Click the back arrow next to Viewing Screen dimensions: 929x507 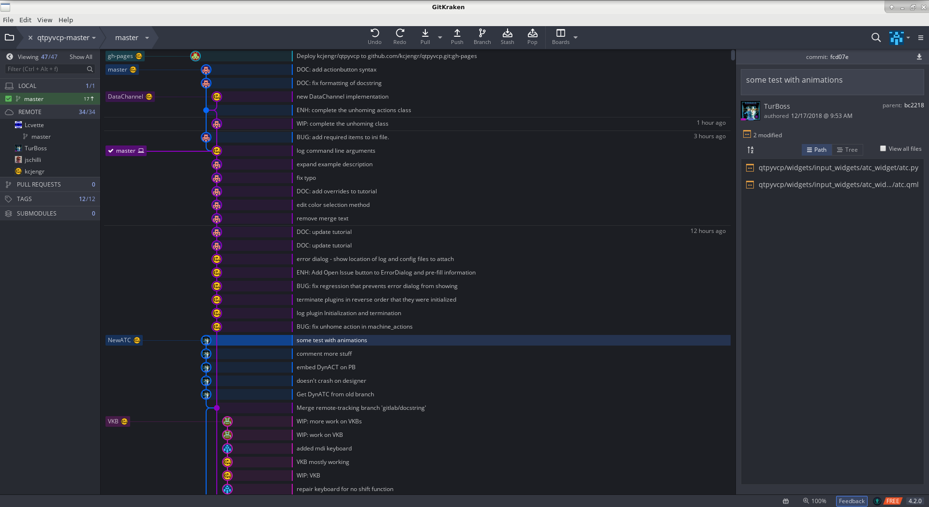[x=10, y=57]
